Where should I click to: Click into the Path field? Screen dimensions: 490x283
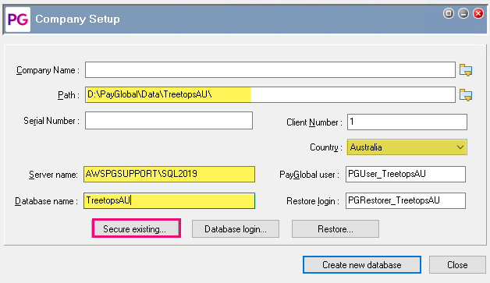point(270,94)
